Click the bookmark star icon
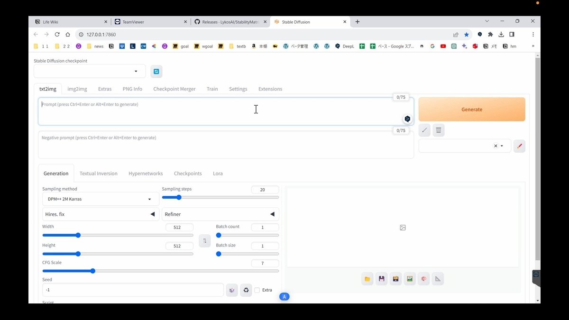 click(x=467, y=35)
